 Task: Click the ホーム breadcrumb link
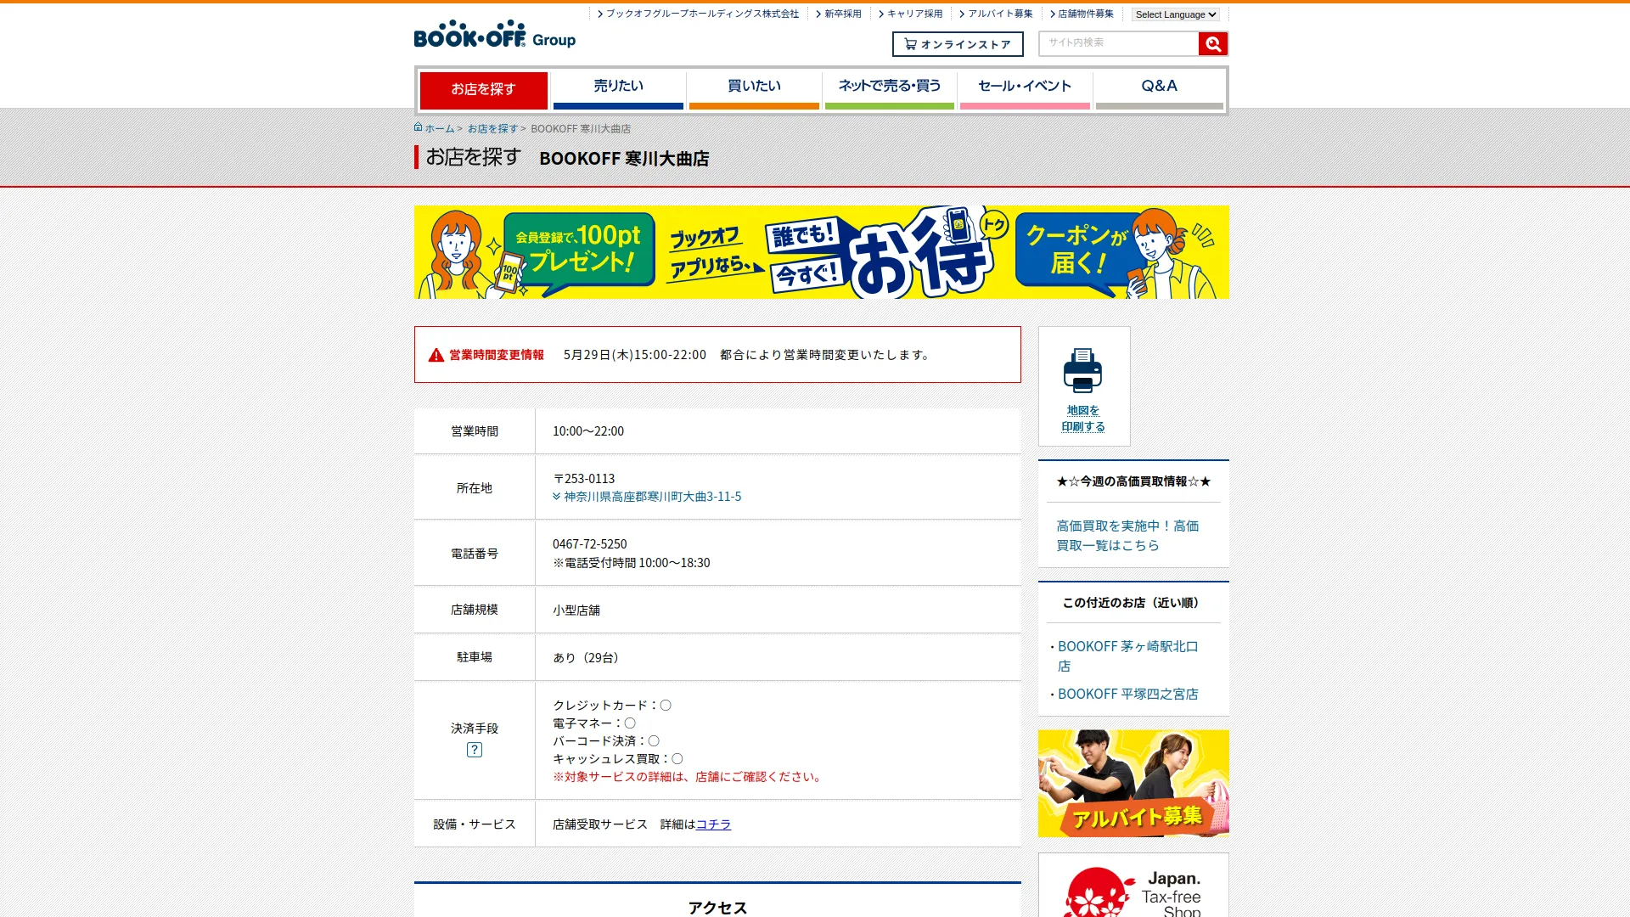[440, 129]
